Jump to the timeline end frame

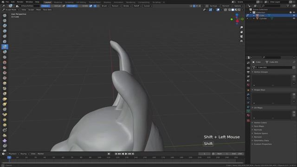(133, 154)
